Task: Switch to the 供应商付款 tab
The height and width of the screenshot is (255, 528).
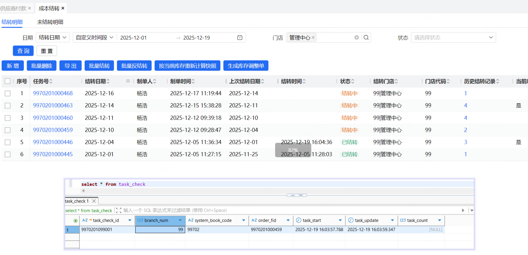Action: 13,8
